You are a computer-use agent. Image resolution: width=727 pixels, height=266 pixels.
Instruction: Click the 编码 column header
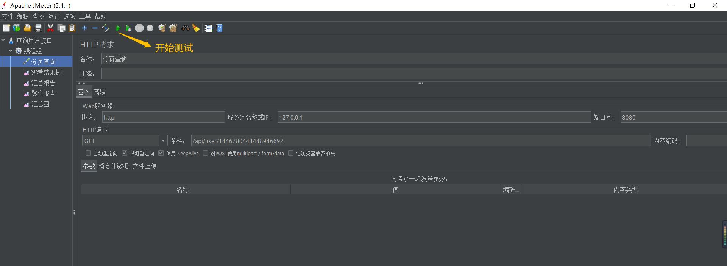click(511, 190)
